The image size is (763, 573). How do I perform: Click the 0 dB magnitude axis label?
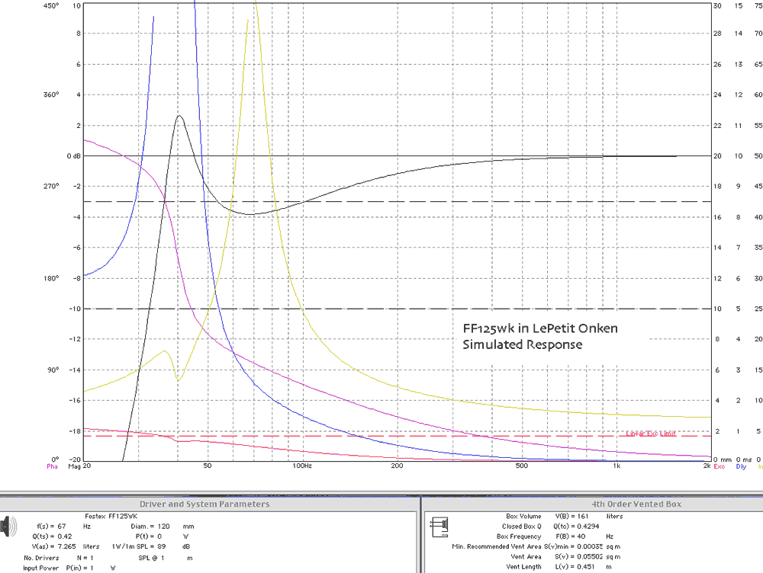pyautogui.click(x=74, y=156)
